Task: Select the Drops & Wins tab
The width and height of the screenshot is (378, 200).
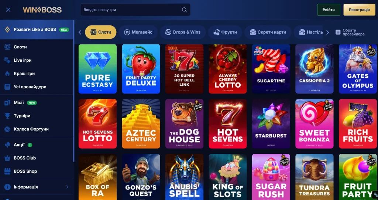Action: [x=183, y=32]
